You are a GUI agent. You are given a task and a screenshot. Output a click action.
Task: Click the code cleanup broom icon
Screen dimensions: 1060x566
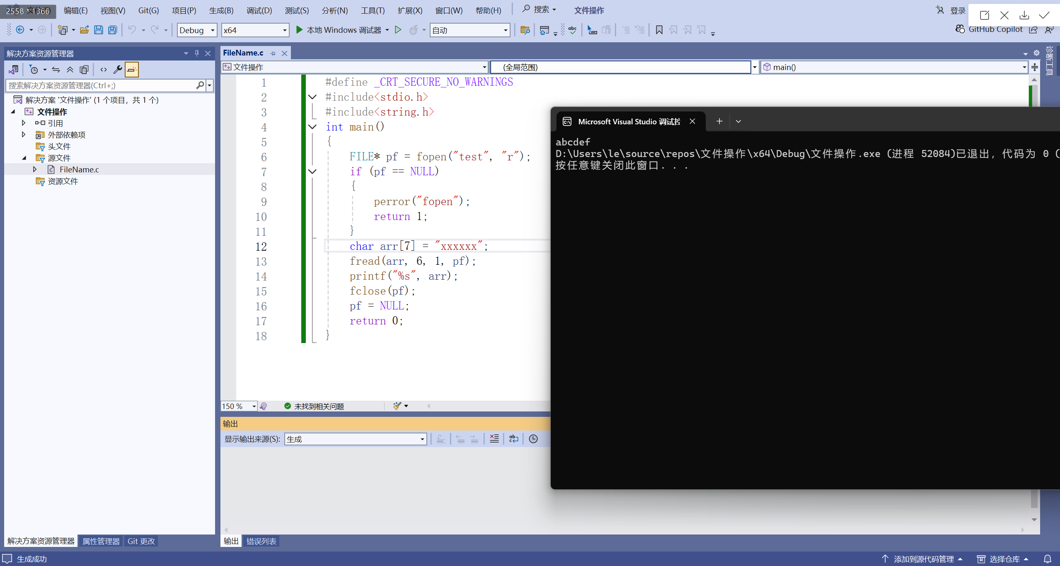click(397, 406)
